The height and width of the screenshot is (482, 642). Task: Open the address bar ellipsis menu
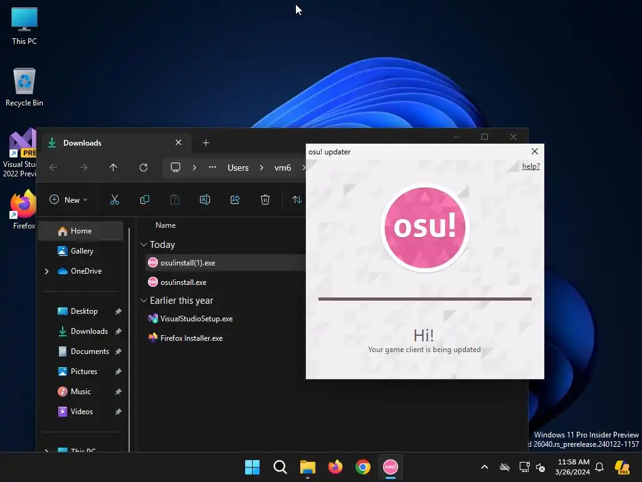coord(212,168)
